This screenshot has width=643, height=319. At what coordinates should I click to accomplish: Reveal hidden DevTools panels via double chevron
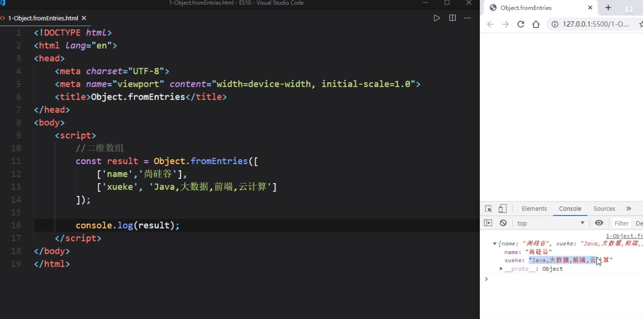(628, 209)
